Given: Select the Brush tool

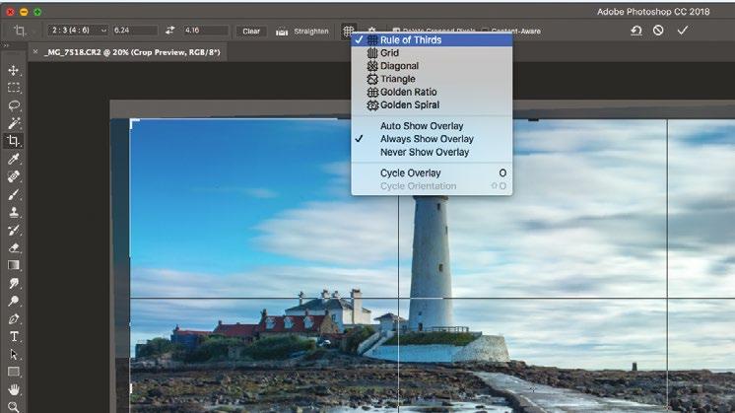Looking at the screenshot, I should coord(13,194).
